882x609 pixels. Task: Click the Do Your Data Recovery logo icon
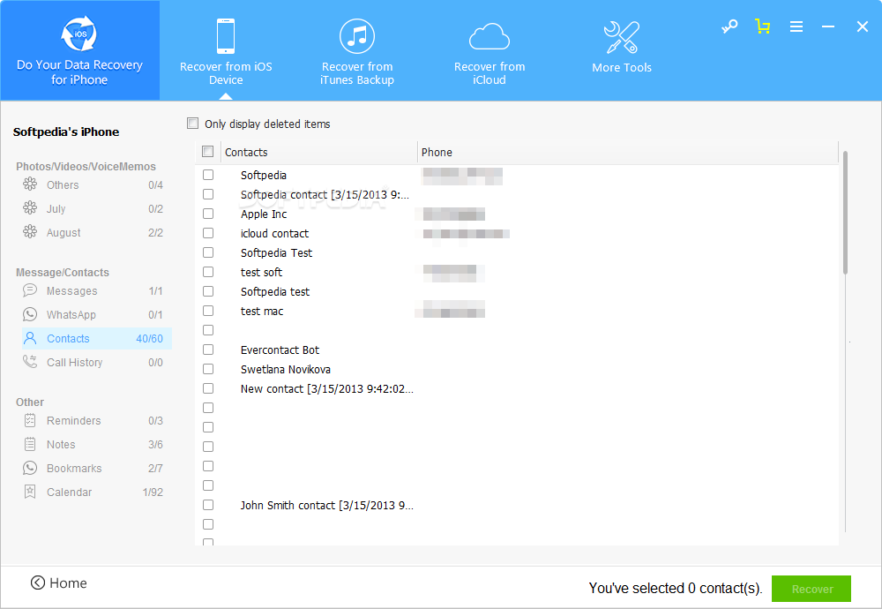(x=79, y=34)
